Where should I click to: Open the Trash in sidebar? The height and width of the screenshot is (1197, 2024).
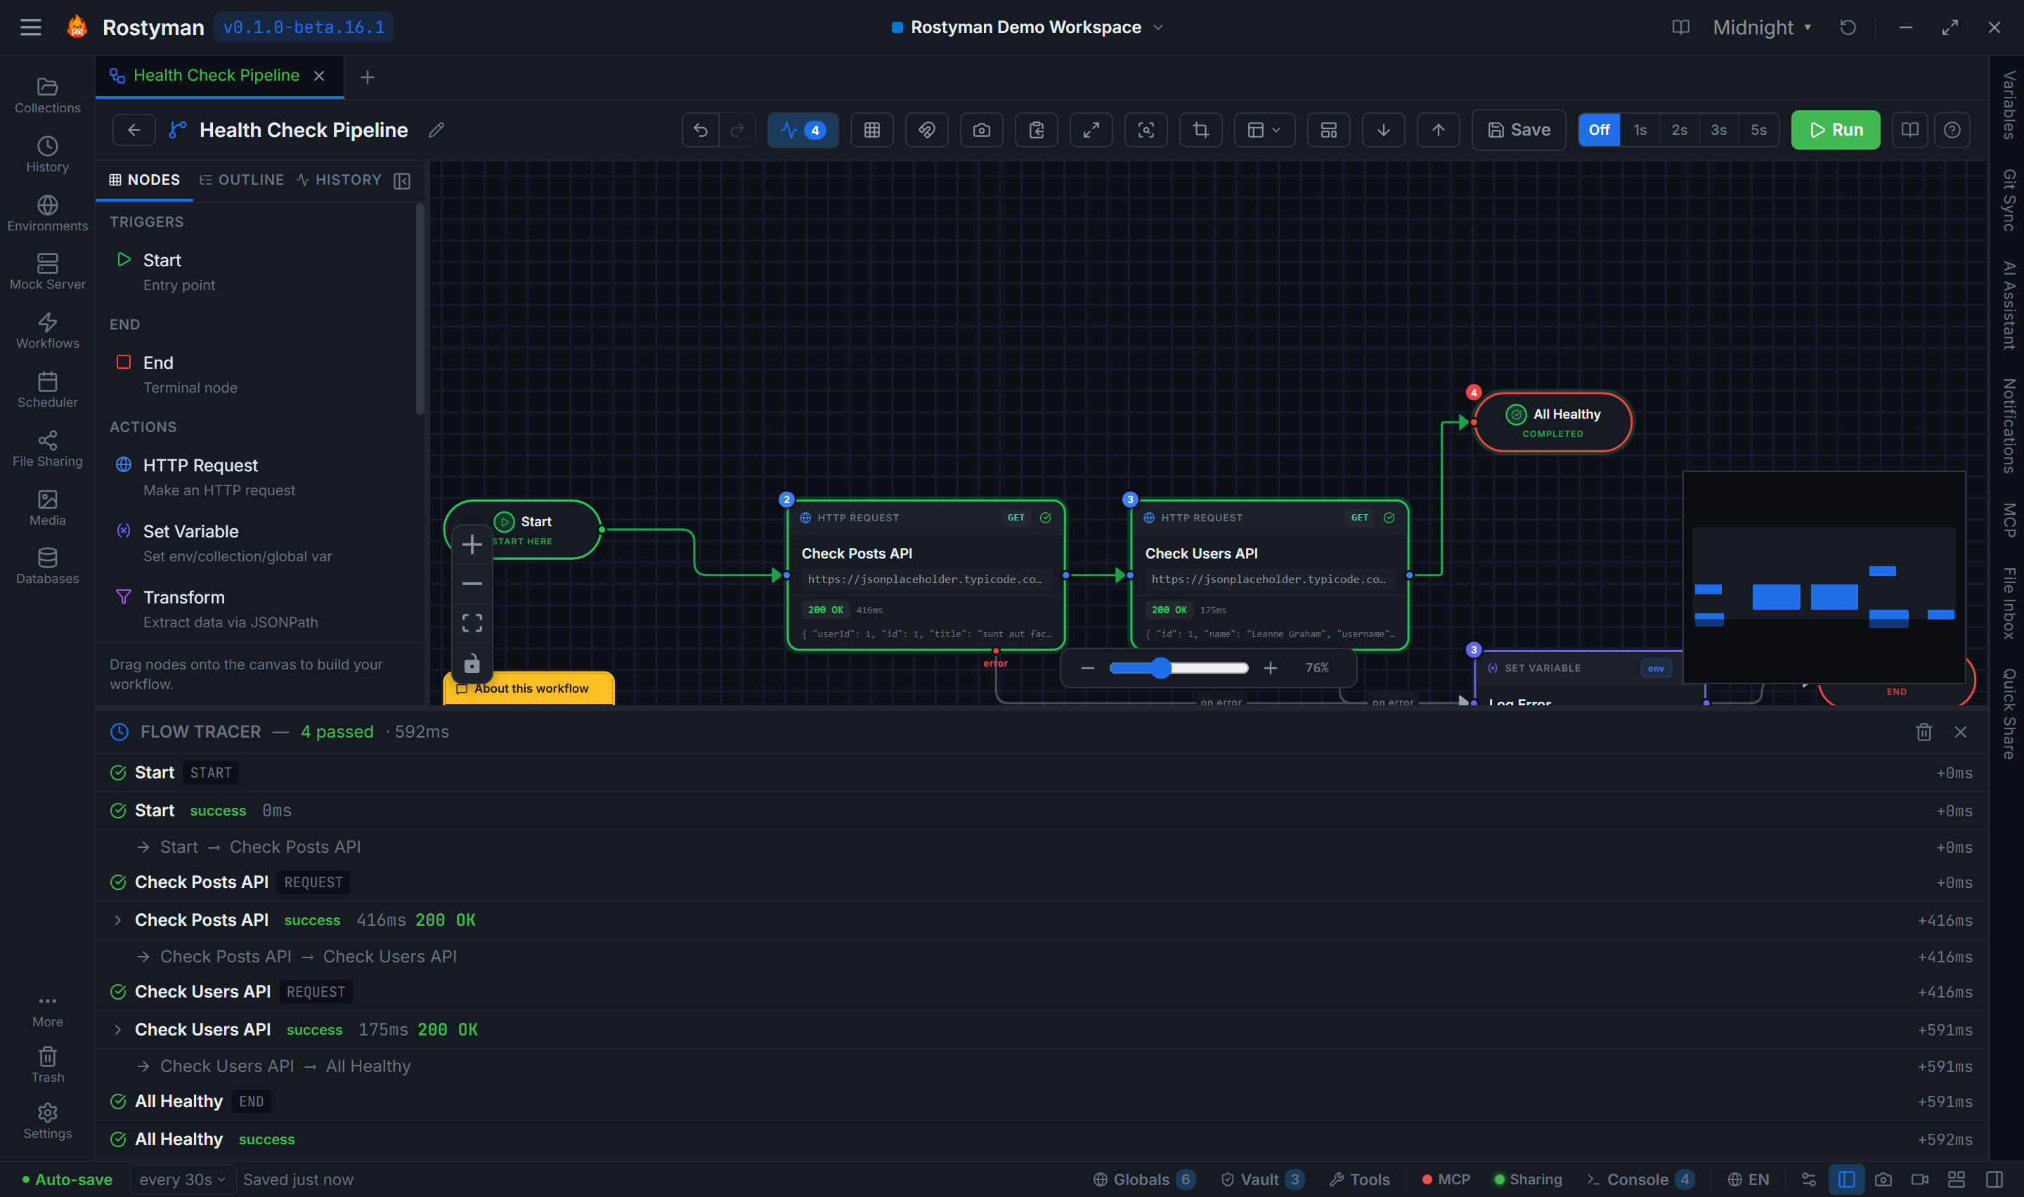click(48, 1065)
